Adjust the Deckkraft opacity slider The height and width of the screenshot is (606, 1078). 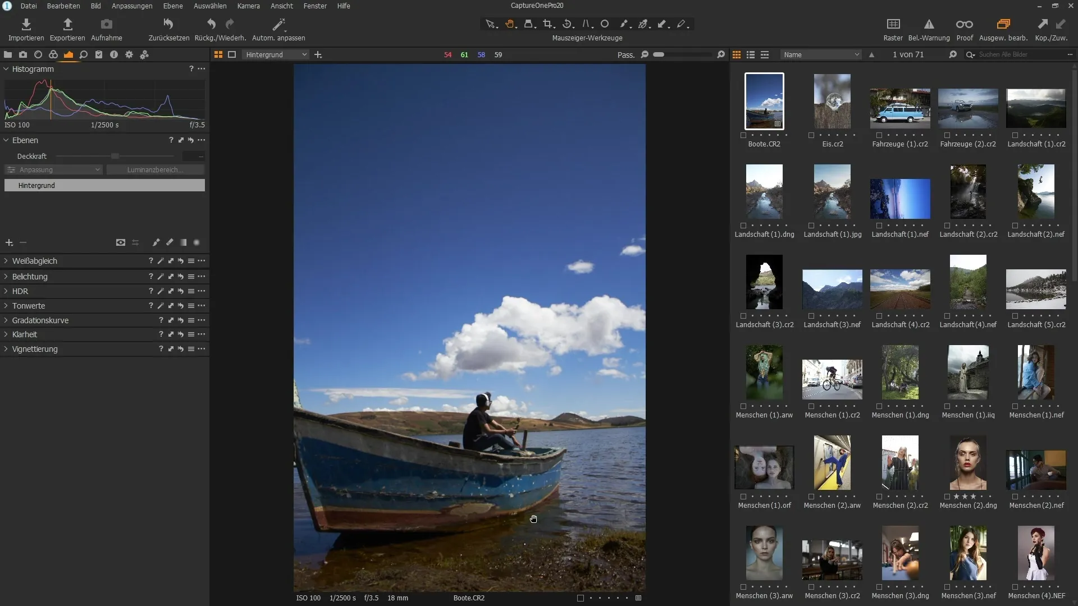point(115,156)
